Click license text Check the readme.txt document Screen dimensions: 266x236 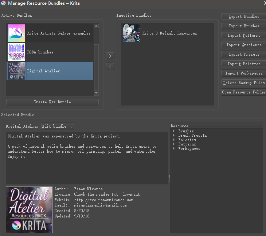tap(107, 194)
